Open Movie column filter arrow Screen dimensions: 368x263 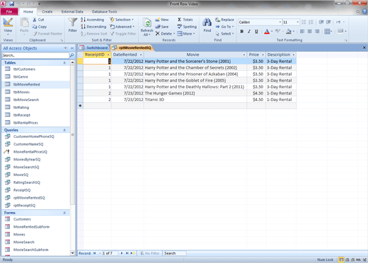tap(244, 54)
